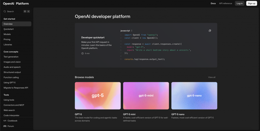Viewport: 260px width, 131px height.
Task: Open Using GPT-5 guide
Action: 10,83
